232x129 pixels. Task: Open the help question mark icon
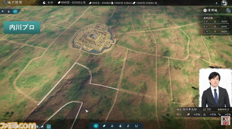coord(5,3)
